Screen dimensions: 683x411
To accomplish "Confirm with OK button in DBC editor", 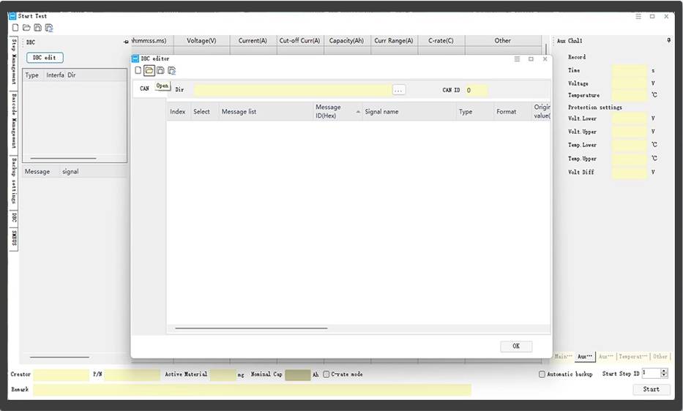I will pos(516,346).
